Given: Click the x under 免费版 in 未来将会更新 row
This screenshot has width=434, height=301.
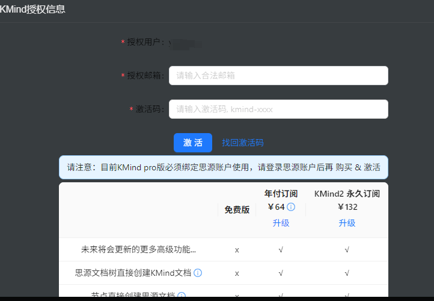Looking at the screenshot, I should pos(237,250).
